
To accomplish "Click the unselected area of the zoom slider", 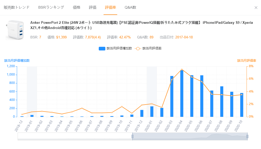I will 75,136.
